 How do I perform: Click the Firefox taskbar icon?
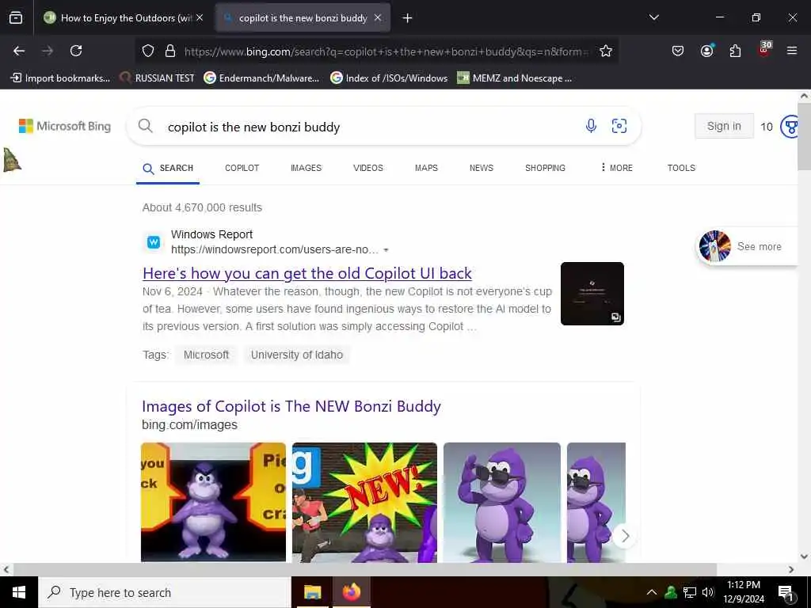pyautogui.click(x=351, y=592)
